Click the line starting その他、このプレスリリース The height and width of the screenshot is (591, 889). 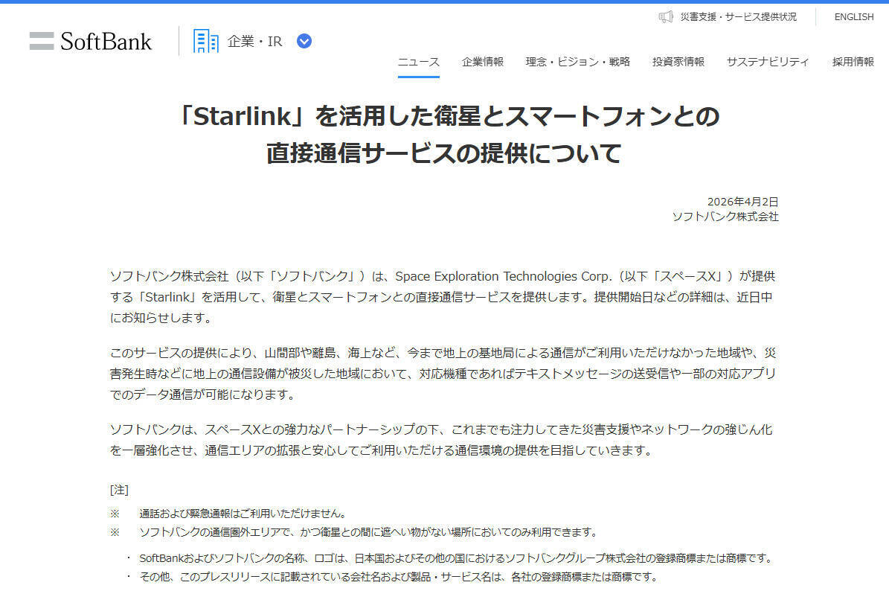point(399,578)
